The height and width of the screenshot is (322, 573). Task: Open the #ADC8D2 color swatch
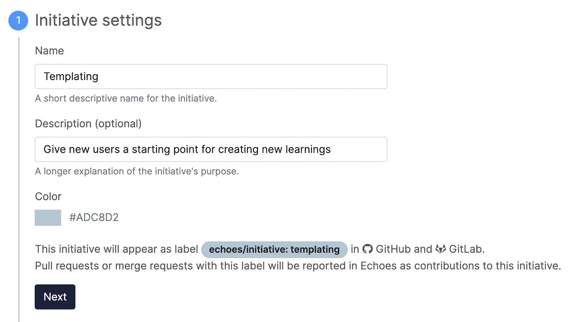pyautogui.click(x=48, y=218)
